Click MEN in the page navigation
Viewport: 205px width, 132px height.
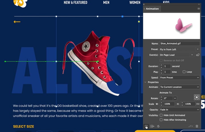(106, 3)
